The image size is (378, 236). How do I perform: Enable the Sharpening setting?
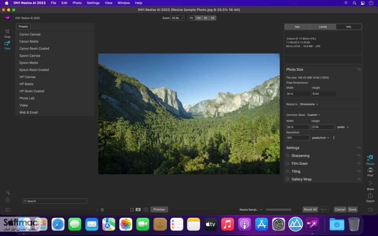pos(287,156)
